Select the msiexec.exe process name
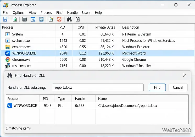This screenshot has height=137, width=195. tap(21, 66)
